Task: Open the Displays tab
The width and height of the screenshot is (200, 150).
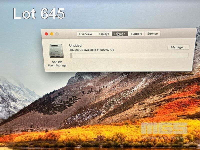Action: point(103,34)
